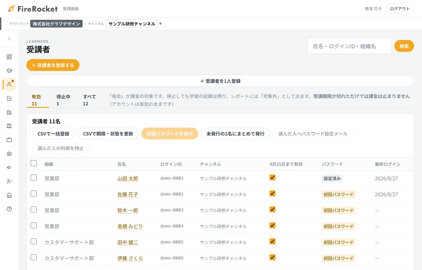Open the 山田 太郎 learner link

128,178
